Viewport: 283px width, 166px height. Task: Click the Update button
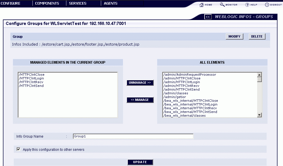point(140,162)
